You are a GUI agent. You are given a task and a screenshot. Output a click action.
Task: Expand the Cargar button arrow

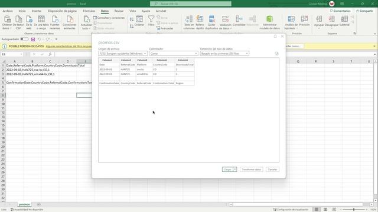[235, 170]
